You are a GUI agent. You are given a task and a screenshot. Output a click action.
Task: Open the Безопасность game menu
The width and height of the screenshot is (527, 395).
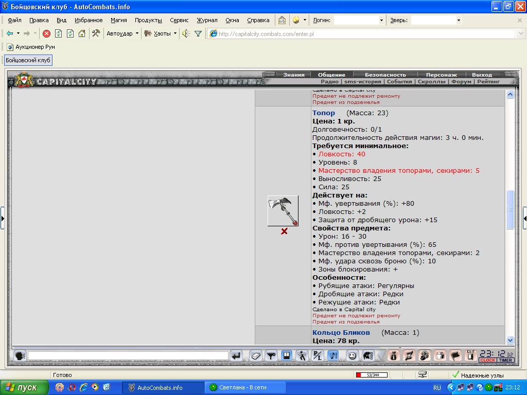coord(385,75)
